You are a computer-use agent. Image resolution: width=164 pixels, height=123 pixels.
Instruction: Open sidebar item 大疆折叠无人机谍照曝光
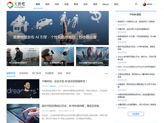click(x=137, y=105)
